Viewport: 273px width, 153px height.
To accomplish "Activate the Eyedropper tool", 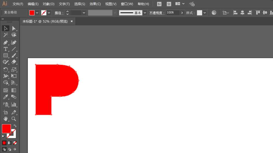I will point(5,97).
